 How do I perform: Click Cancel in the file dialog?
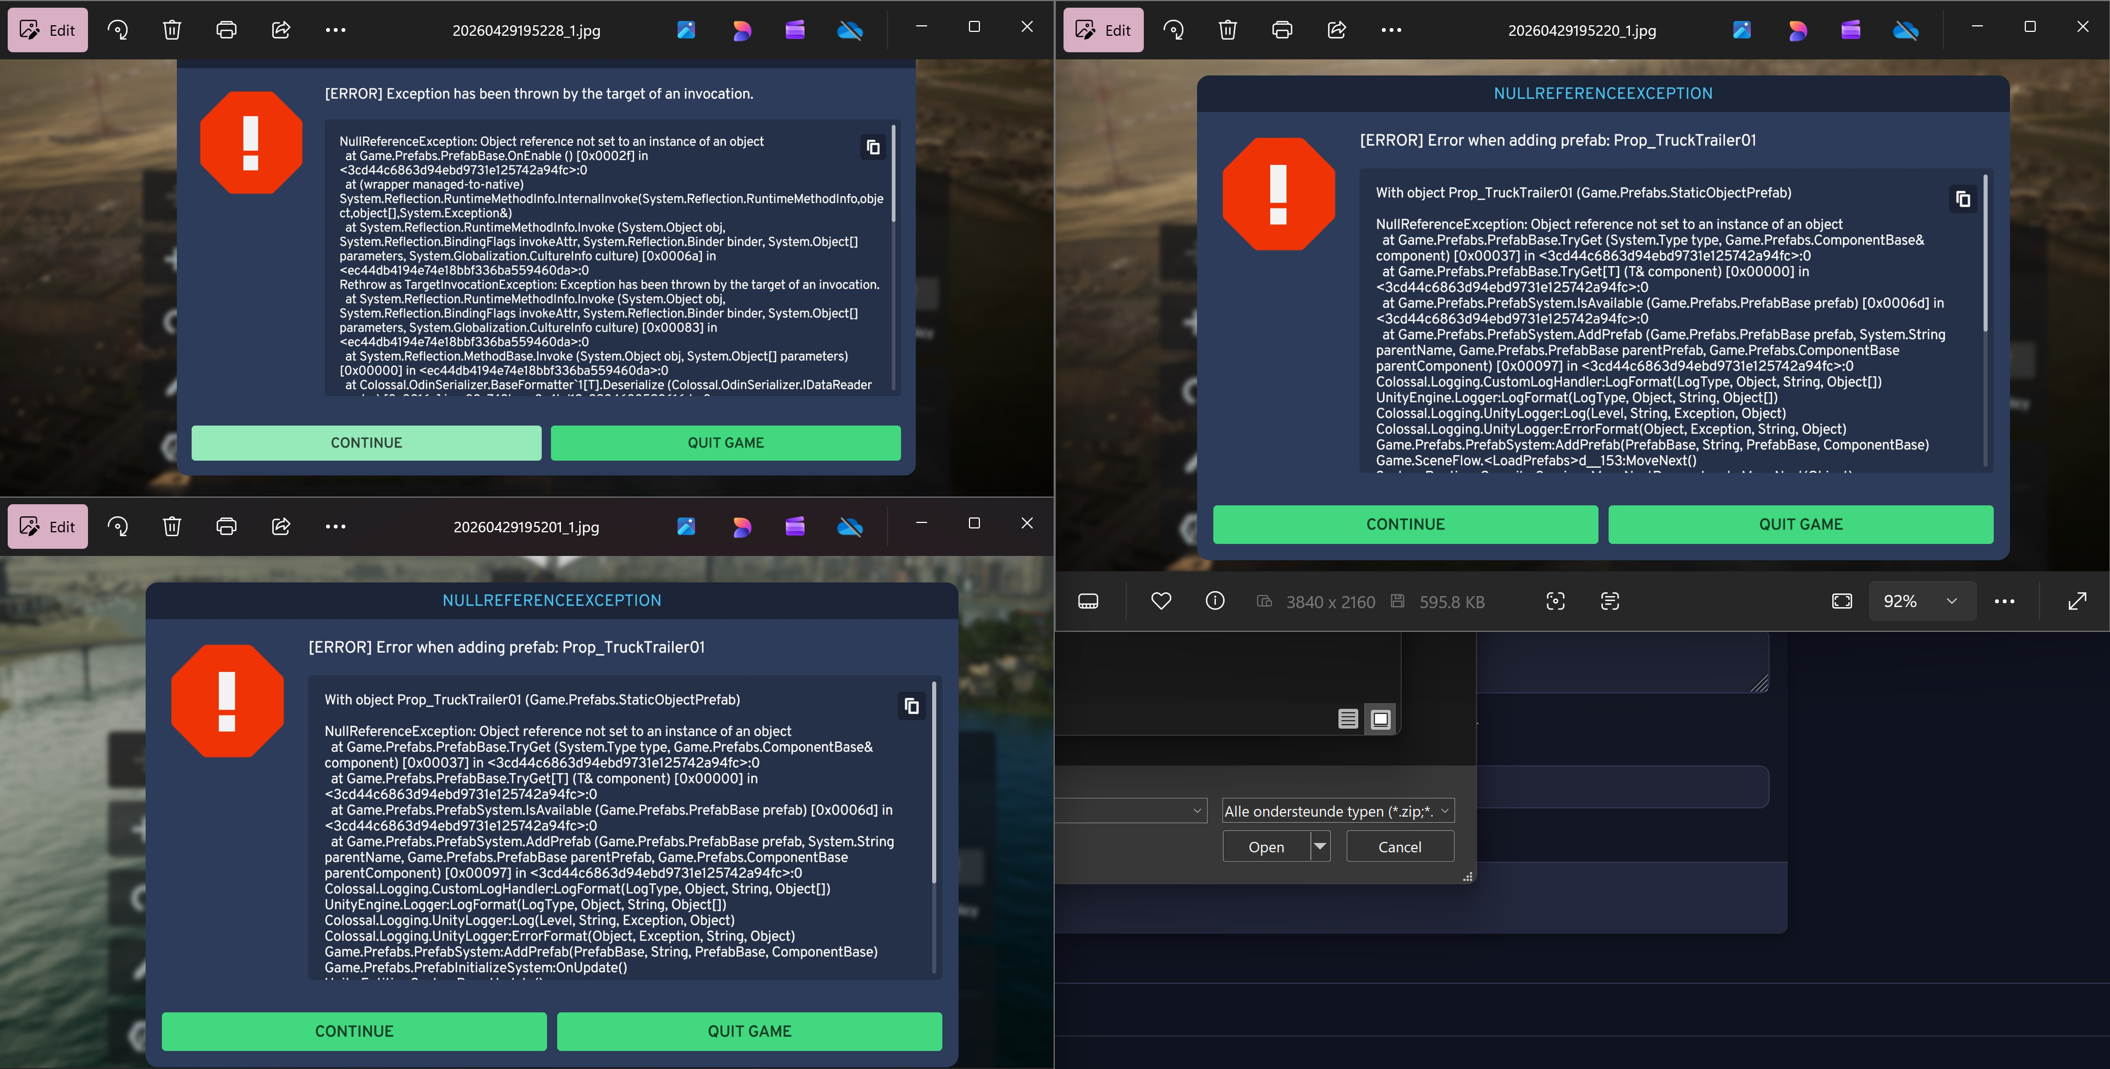click(1400, 846)
